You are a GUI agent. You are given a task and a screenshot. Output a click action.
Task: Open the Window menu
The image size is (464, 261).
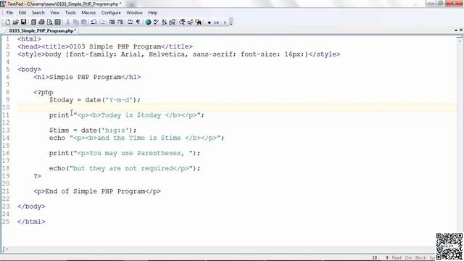[x=134, y=13]
